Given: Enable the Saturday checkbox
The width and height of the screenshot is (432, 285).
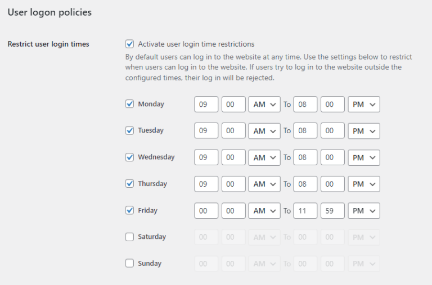Looking at the screenshot, I should 129,237.
